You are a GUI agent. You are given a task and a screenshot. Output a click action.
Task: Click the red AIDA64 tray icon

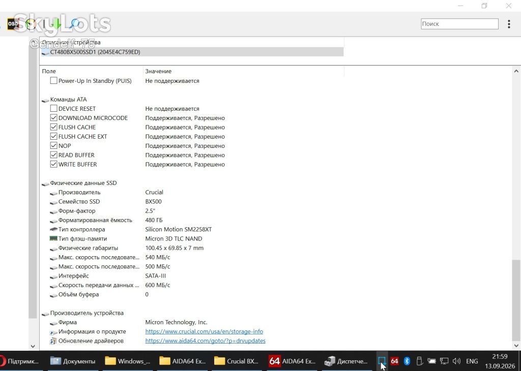[x=394, y=361]
